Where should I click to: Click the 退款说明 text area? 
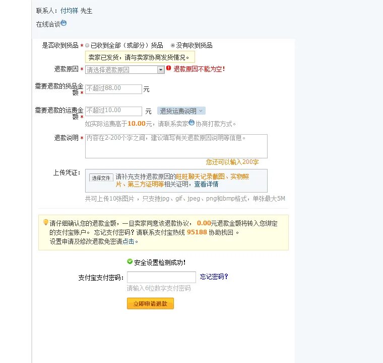176,146
